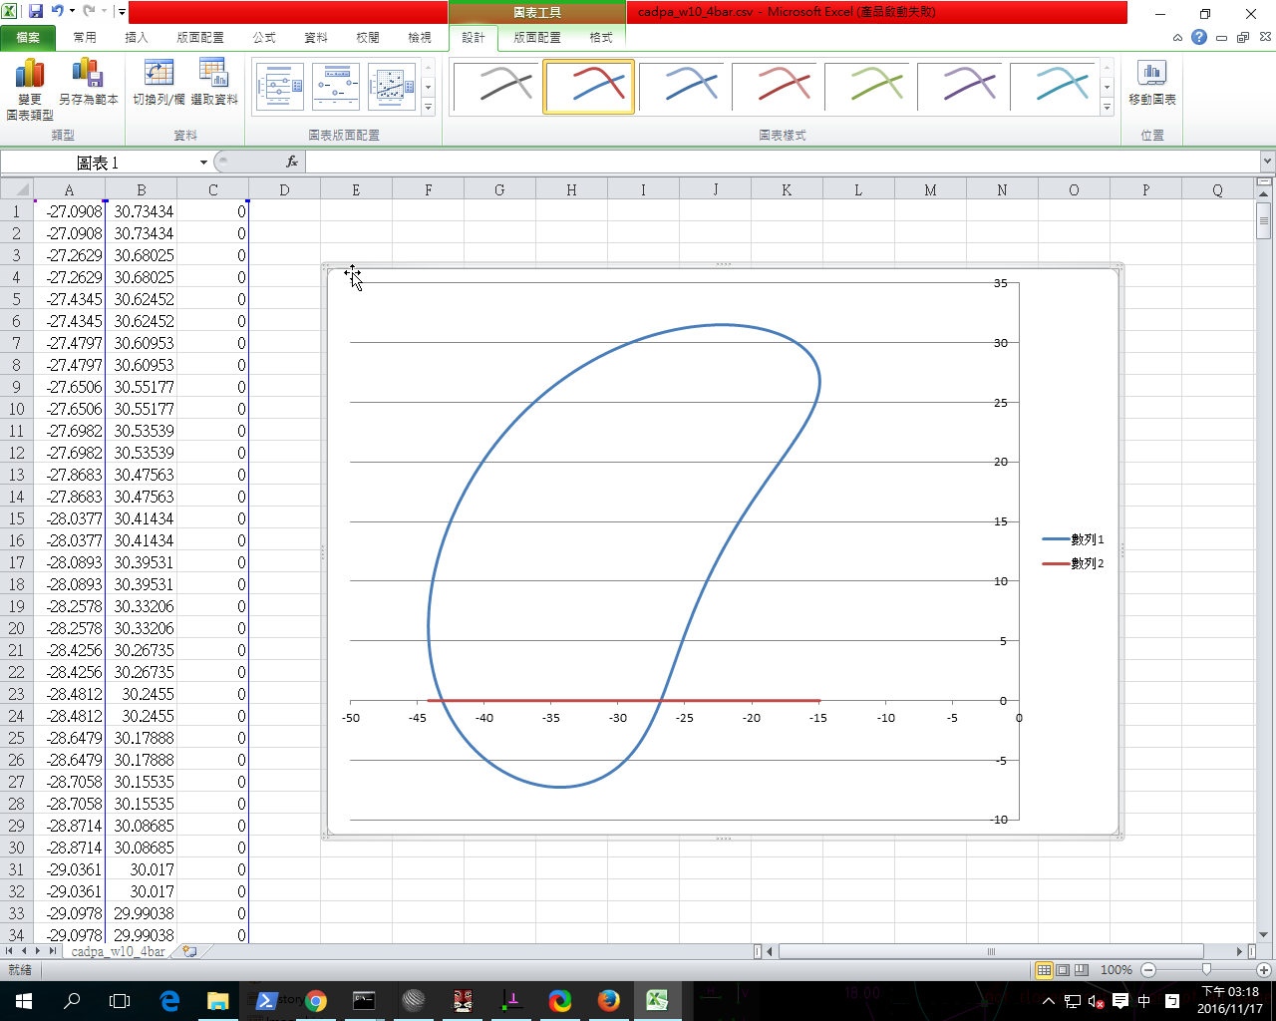This screenshot has height=1021, width=1276.
Task: Expand the chart layouts gallery
Action: (429, 108)
